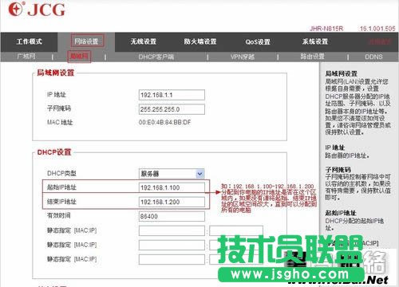This screenshot has height=287, width=399.
Task: Click the 起始IP地址 help panel heading
Action: [x=341, y=213]
